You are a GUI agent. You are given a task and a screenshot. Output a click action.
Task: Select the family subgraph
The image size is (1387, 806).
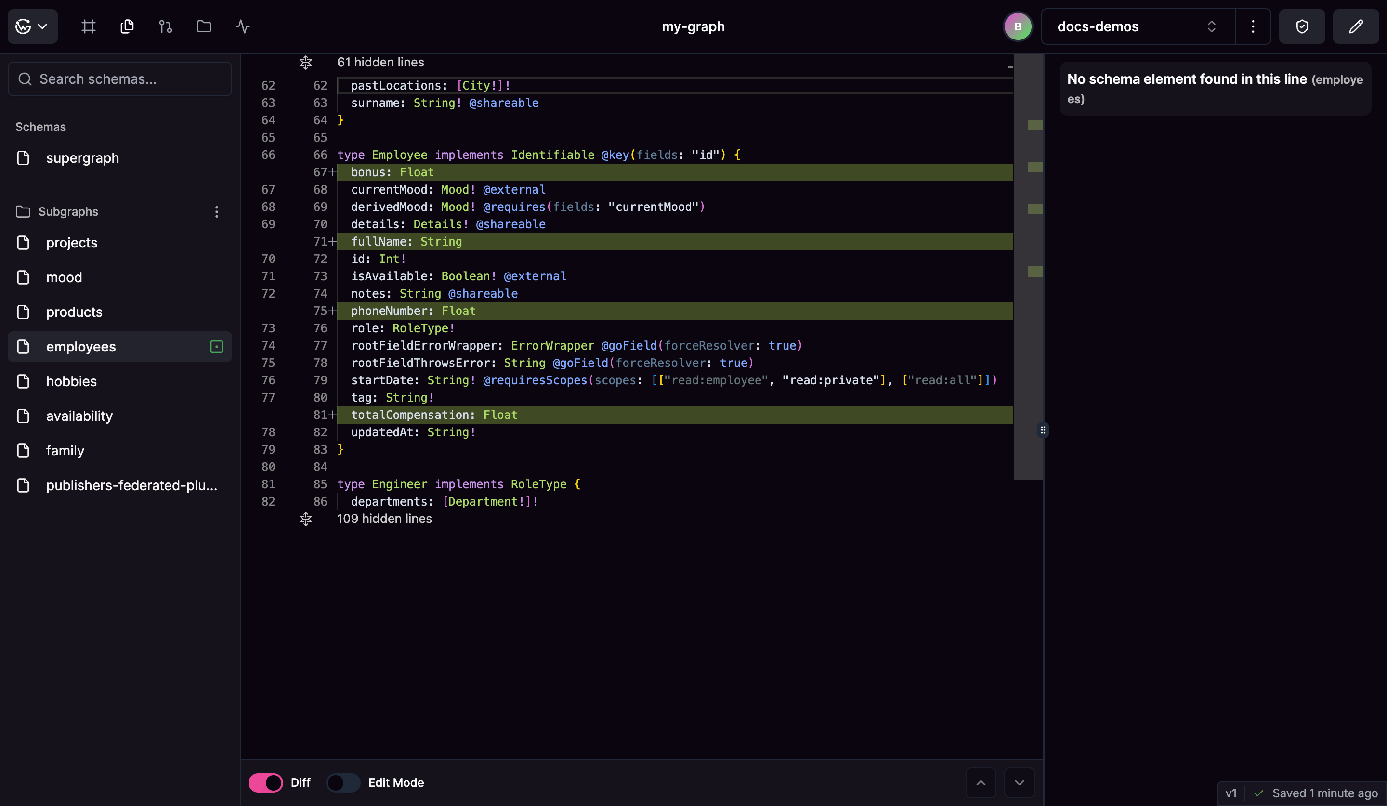(120, 451)
